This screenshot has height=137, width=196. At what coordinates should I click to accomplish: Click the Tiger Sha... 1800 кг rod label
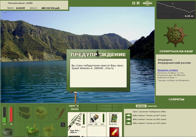pyautogui.click(x=75, y=131)
